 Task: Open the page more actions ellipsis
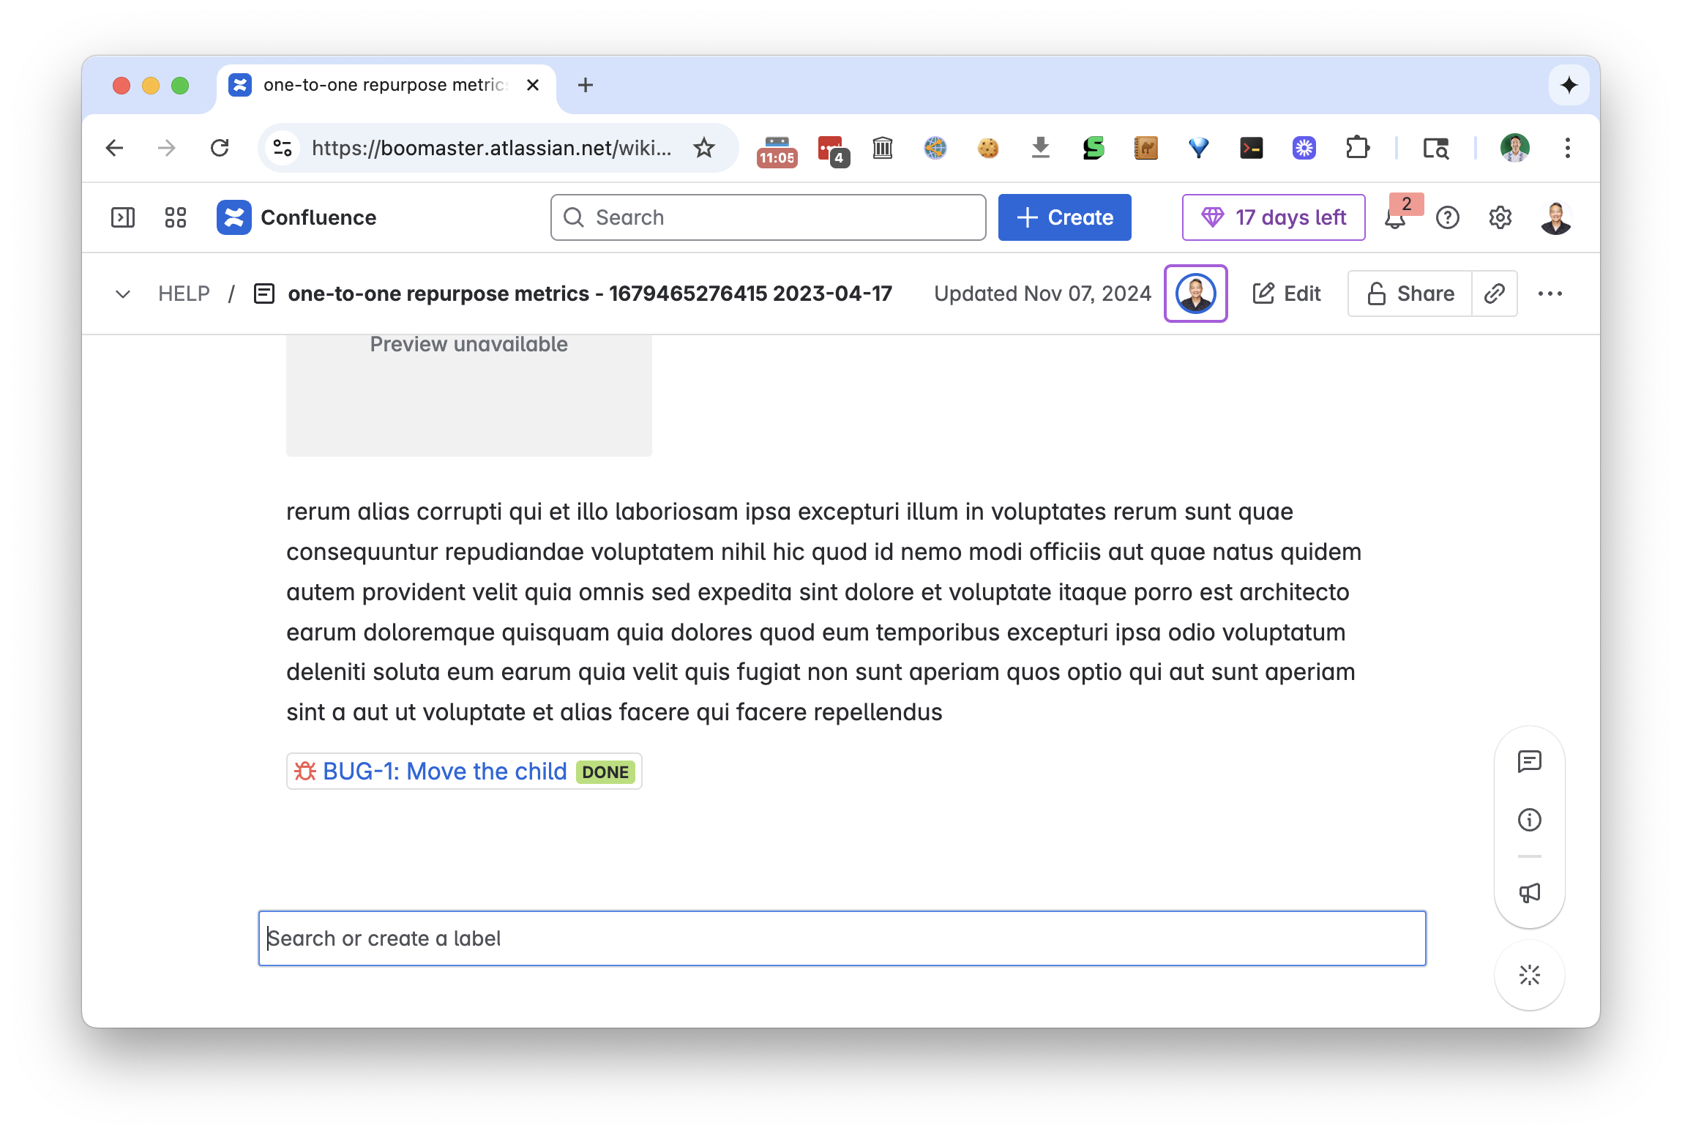click(x=1550, y=294)
